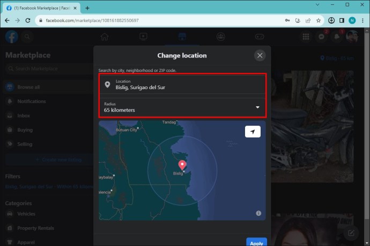Select Browse all in sidebar
Screen dimensions: 370x246
(48, 87)
